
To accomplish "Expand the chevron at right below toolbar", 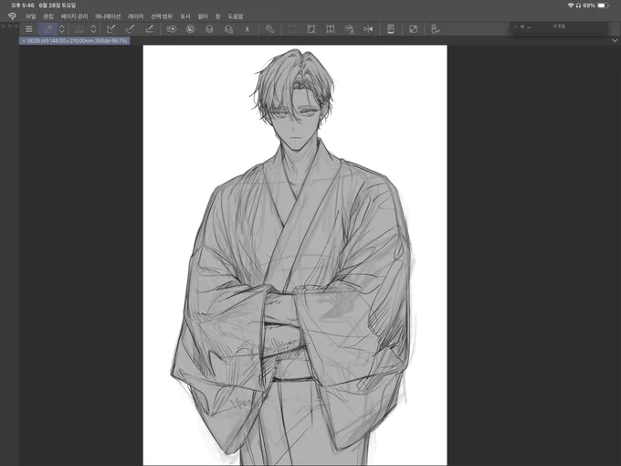I will coord(615,40).
